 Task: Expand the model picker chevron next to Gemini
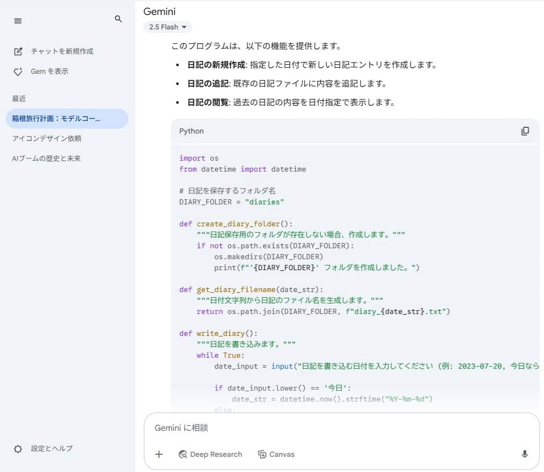tap(185, 27)
